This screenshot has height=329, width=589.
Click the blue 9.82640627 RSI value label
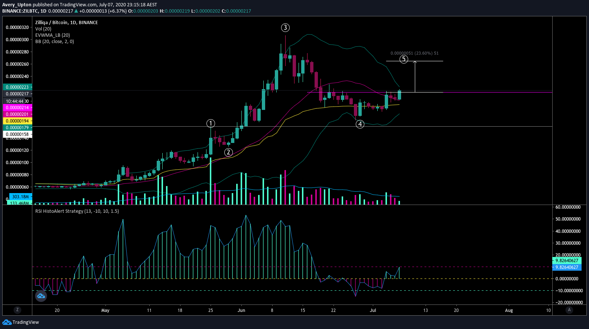[x=567, y=267]
